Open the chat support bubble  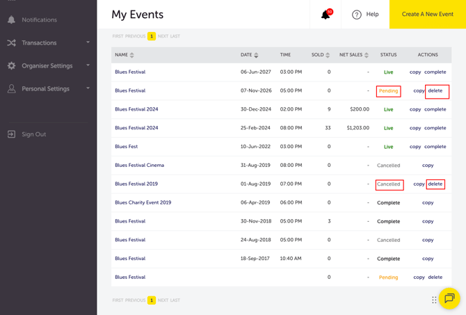coord(449,298)
